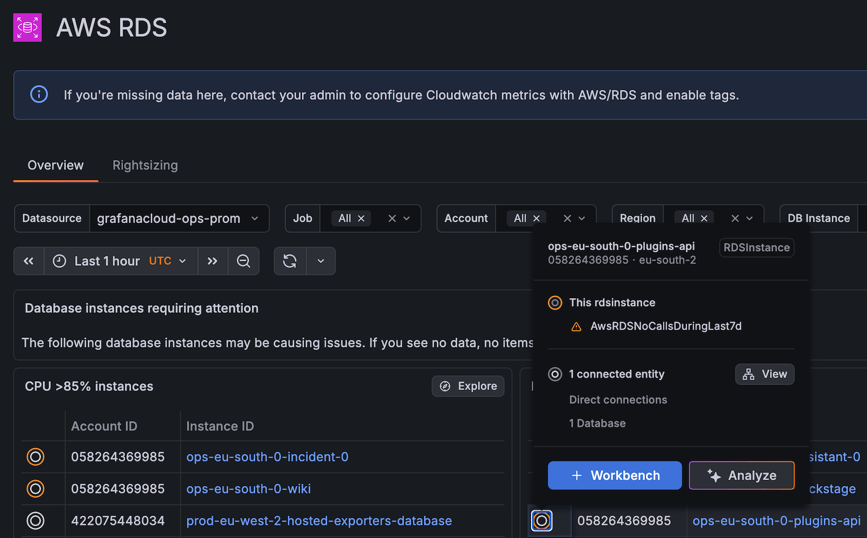Zoom out the time range with magnifier icon
The image size is (867, 538).
tap(243, 261)
